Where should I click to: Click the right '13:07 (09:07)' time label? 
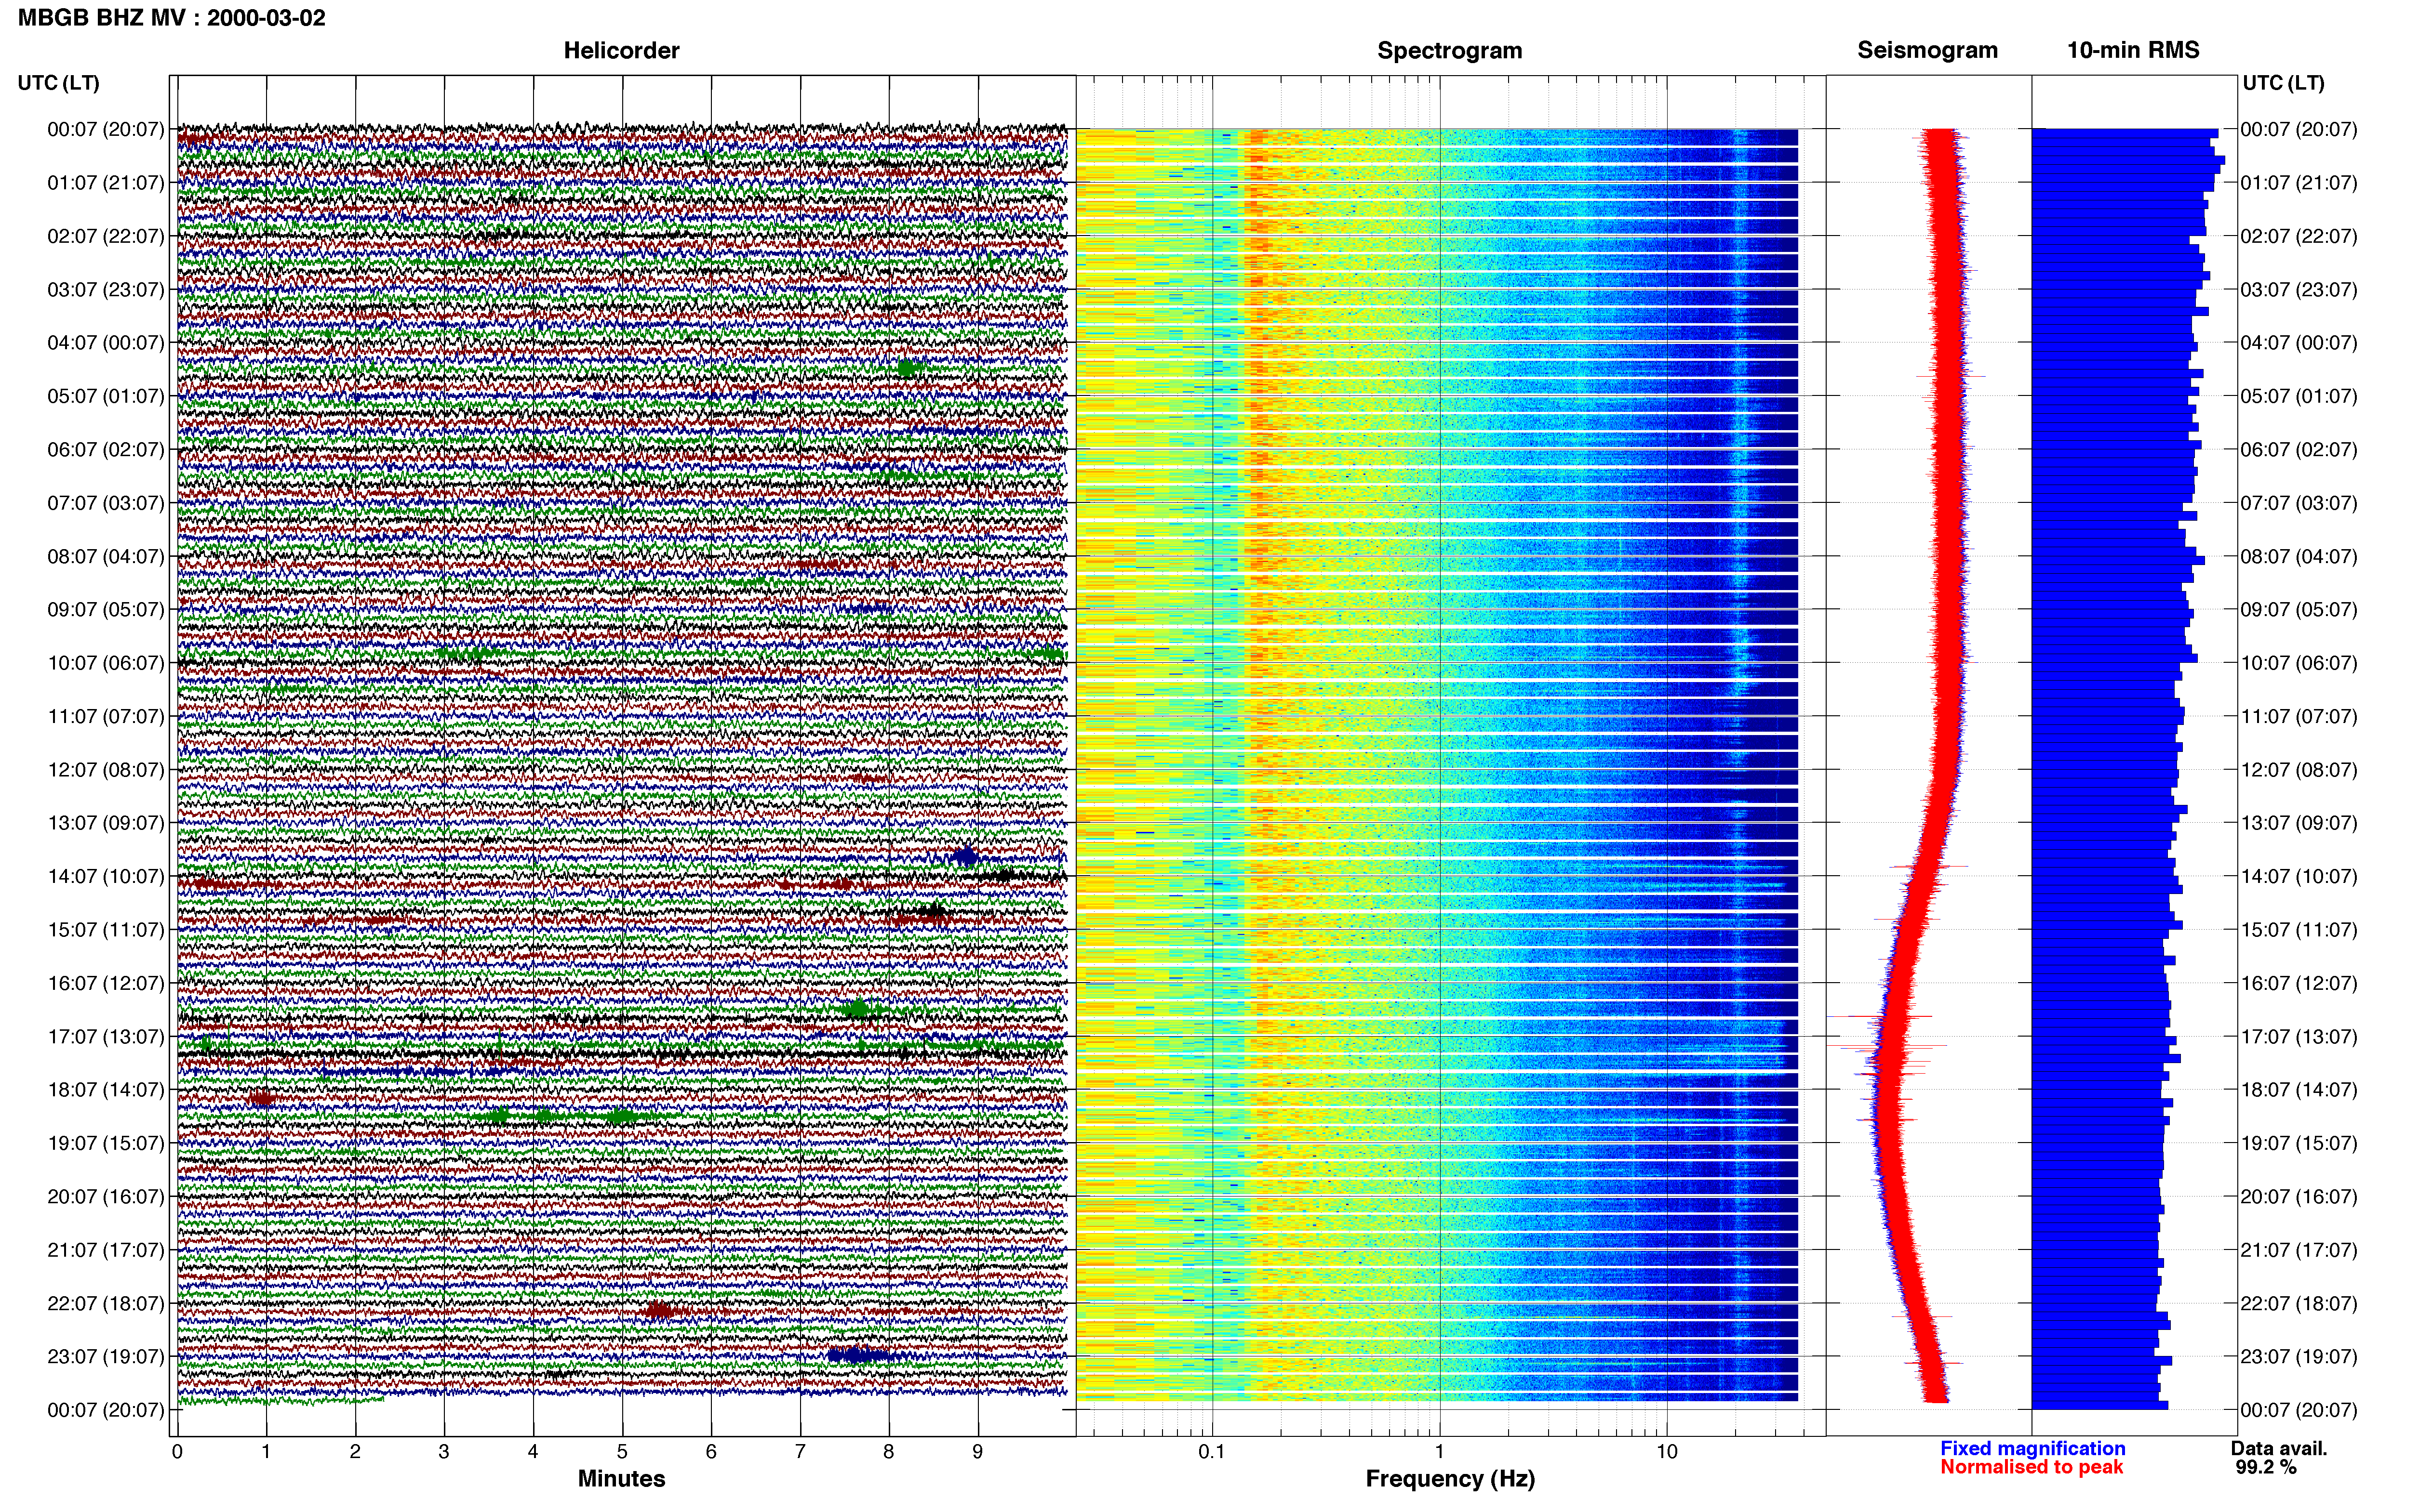click(x=2299, y=823)
